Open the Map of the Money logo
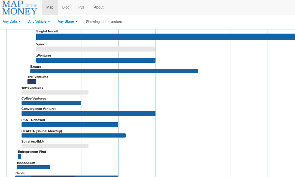This screenshot has height=177, width=295. click(20, 8)
